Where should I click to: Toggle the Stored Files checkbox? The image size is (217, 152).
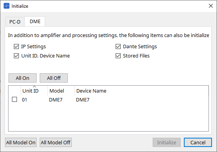[x=118, y=56]
